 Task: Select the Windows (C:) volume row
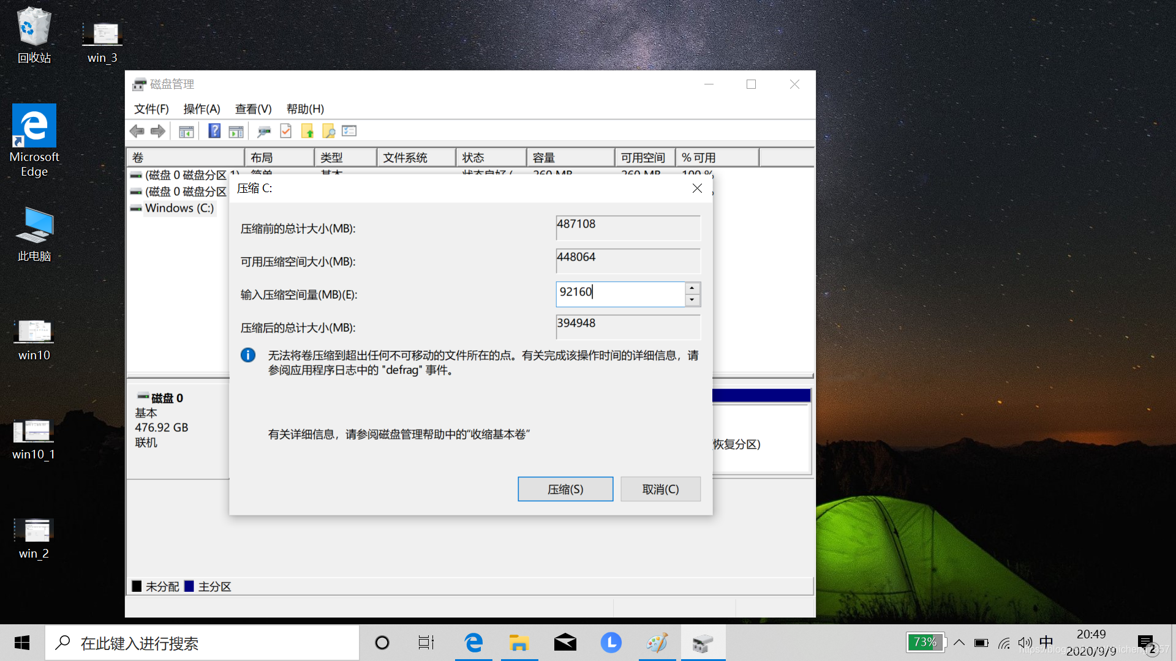[179, 208]
